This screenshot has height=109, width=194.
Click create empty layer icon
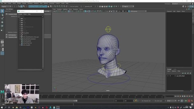(x=188, y=73)
